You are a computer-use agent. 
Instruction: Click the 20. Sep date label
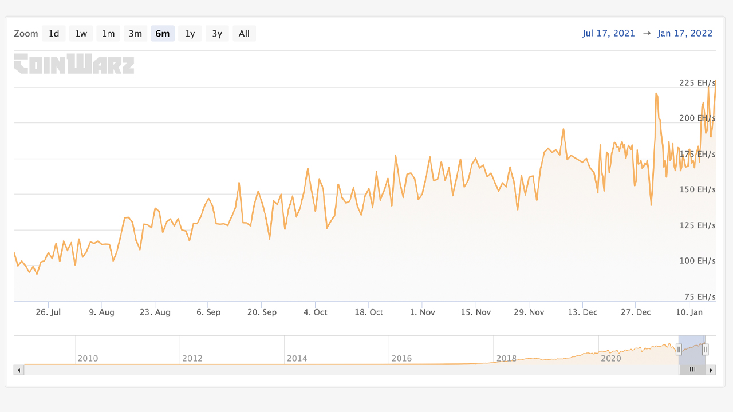point(262,312)
